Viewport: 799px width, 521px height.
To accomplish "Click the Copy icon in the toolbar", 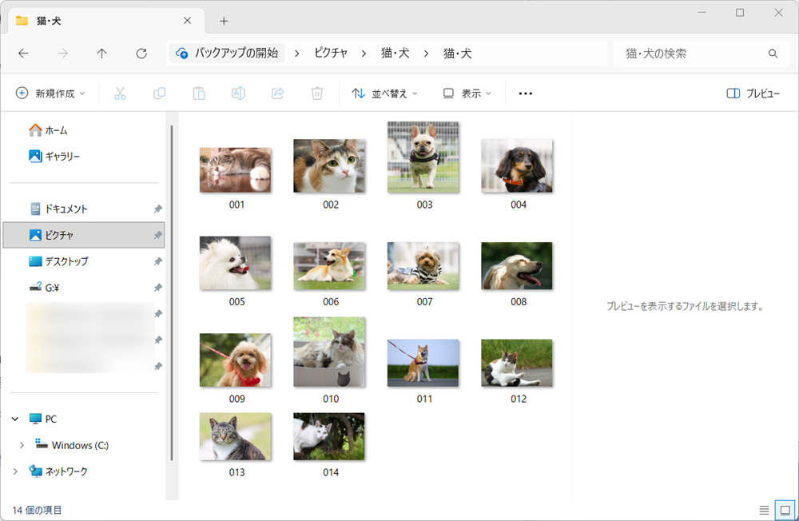I will pos(159,93).
